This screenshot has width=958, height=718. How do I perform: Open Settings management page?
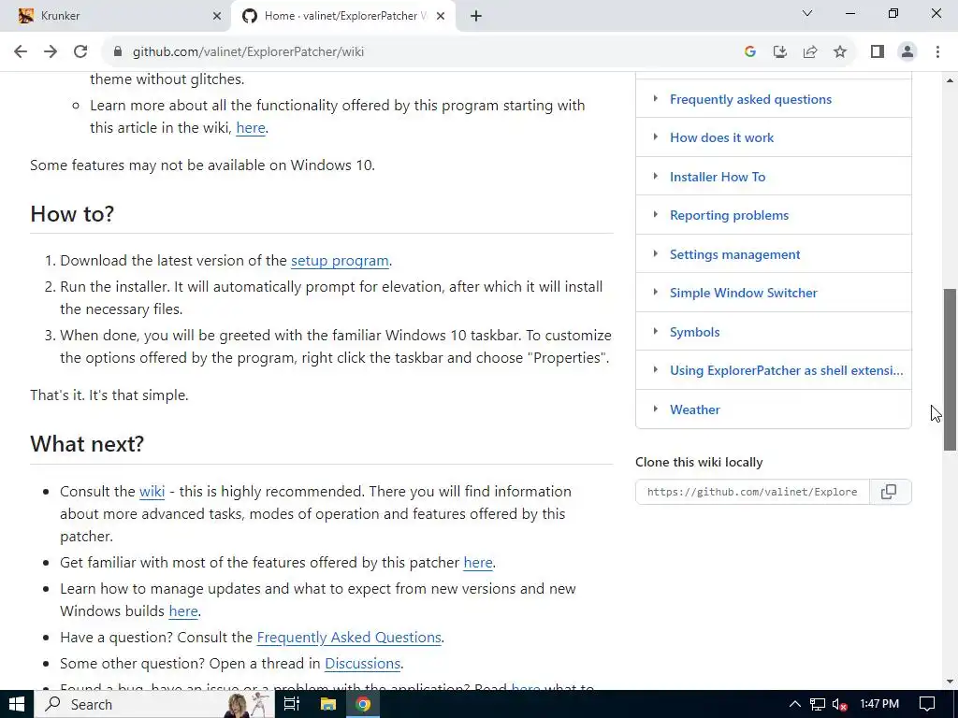734,254
